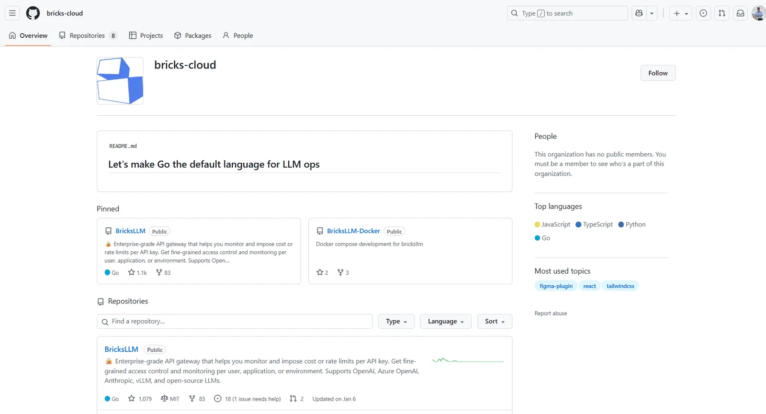Go to the Packages tab
766x414 pixels.
point(192,35)
